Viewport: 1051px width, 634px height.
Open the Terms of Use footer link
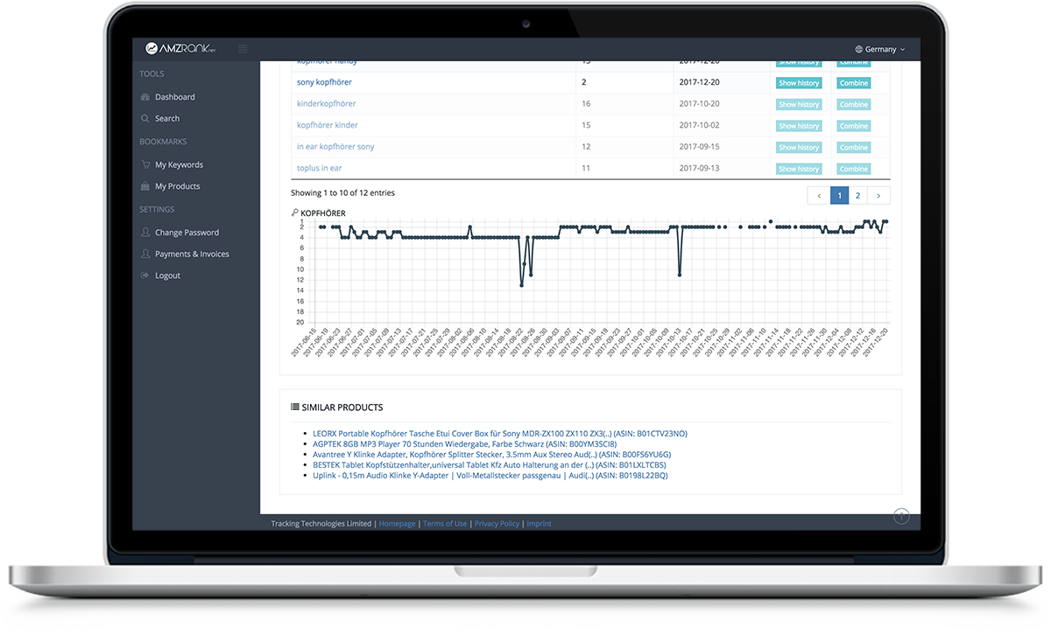(445, 524)
